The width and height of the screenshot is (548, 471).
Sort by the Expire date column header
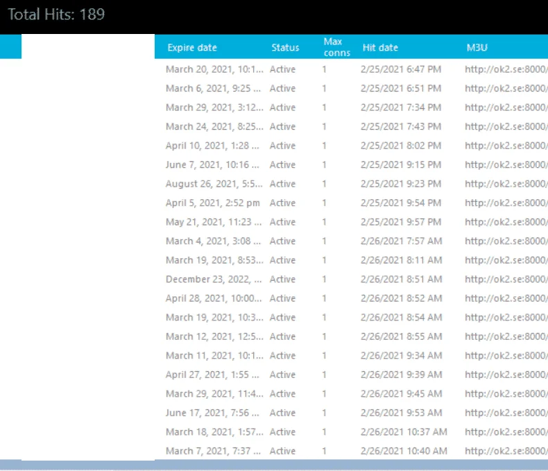[192, 48]
